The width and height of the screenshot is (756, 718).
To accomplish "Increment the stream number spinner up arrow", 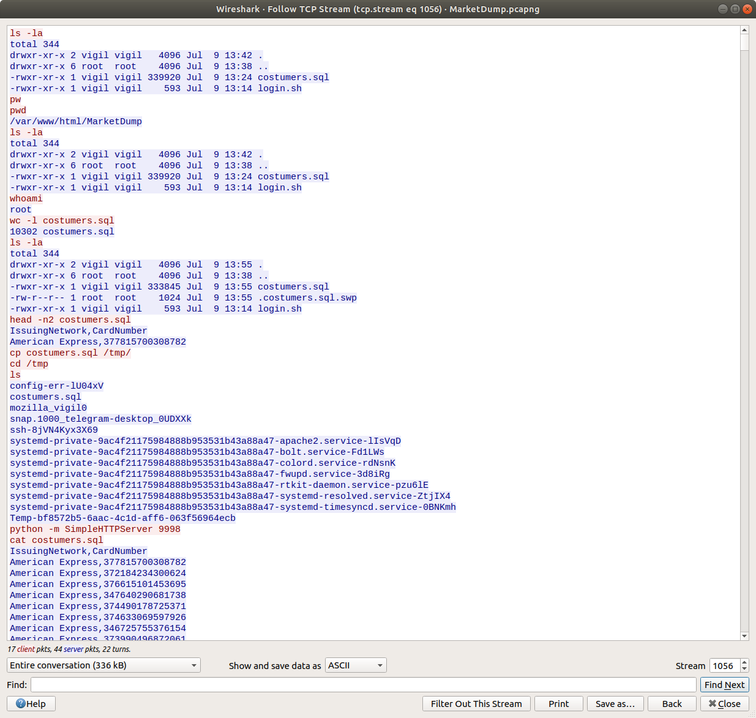I will coord(744,662).
